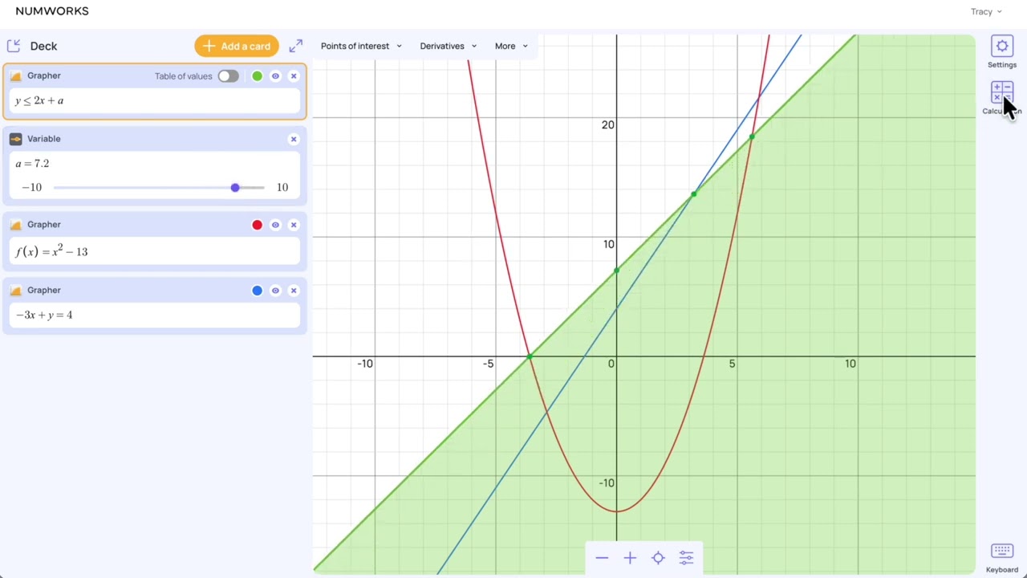The image size is (1027, 578).
Task: Change green color of y ≤ 2x + a
Action: click(257, 76)
